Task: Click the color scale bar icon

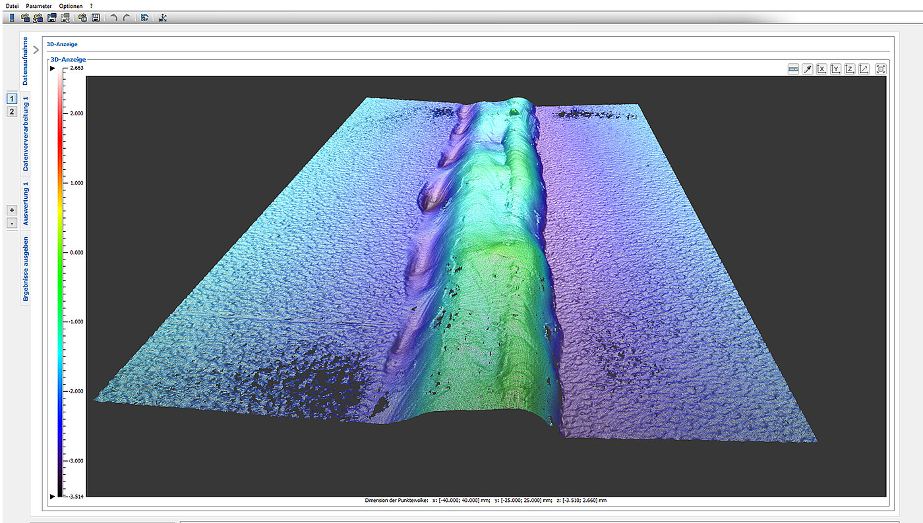Action: pos(793,69)
